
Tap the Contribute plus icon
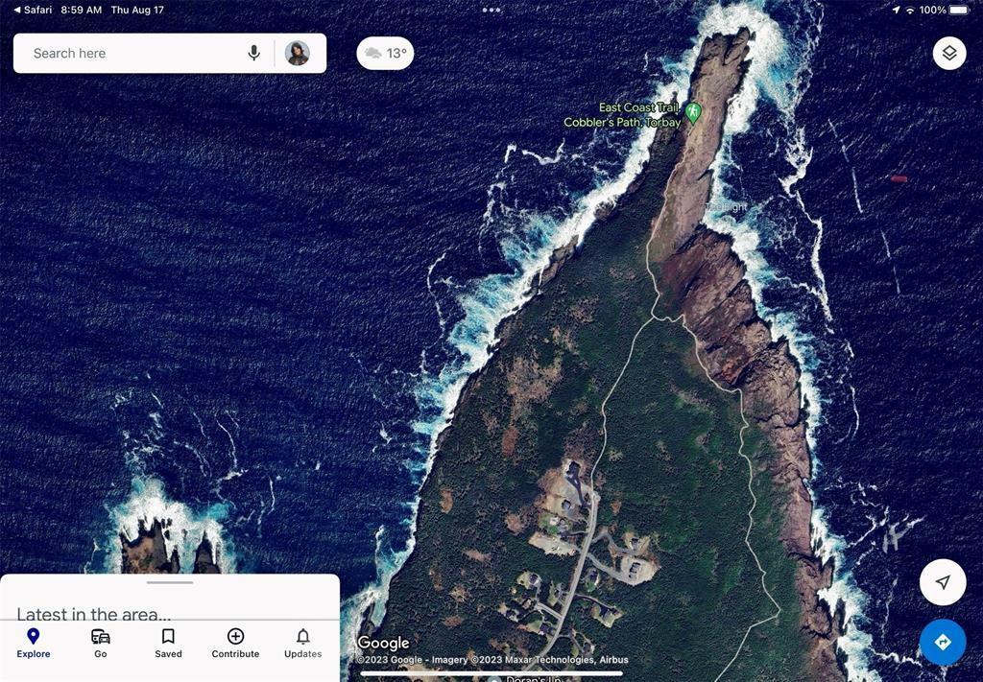[235, 636]
